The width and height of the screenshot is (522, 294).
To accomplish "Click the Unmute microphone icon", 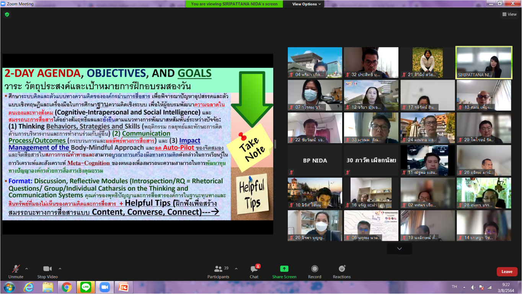I will (16, 269).
